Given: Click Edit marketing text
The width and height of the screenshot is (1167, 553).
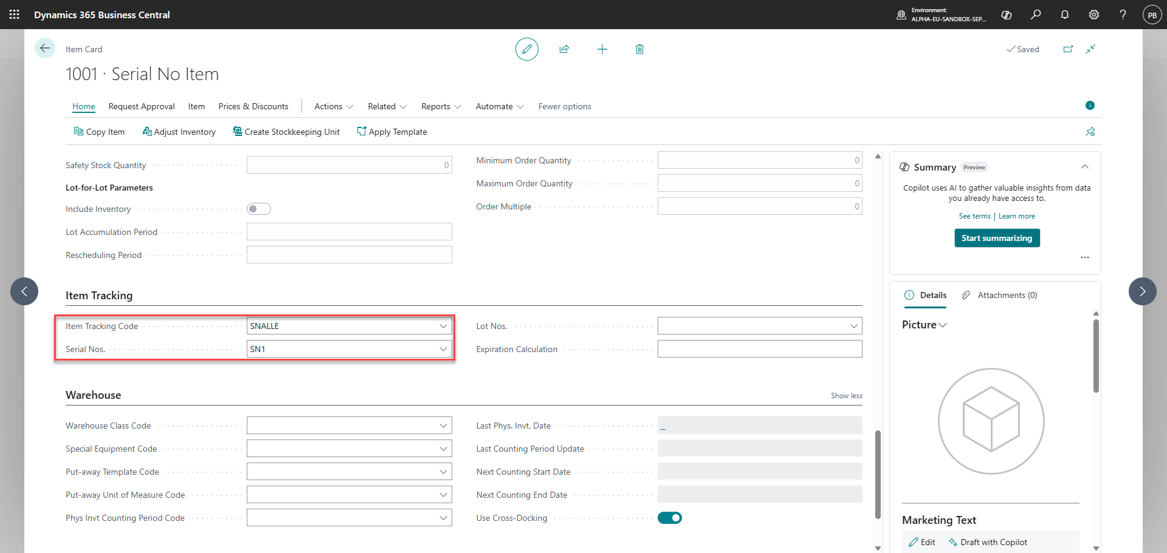Looking at the screenshot, I should 922,542.
